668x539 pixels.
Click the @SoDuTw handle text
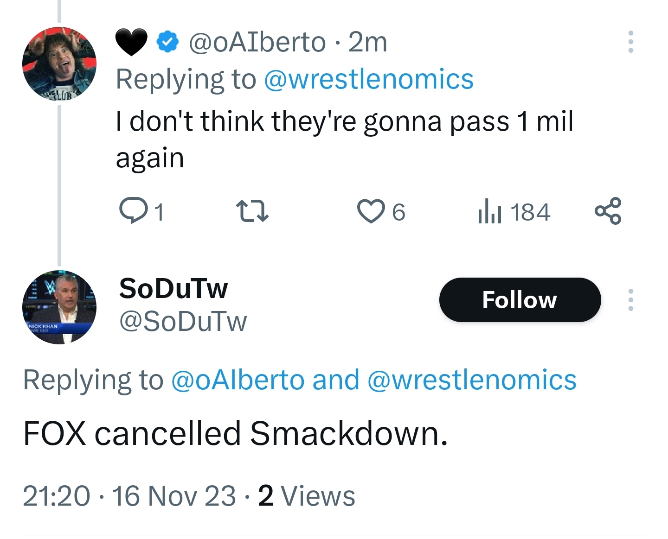[x=183, y=322]
